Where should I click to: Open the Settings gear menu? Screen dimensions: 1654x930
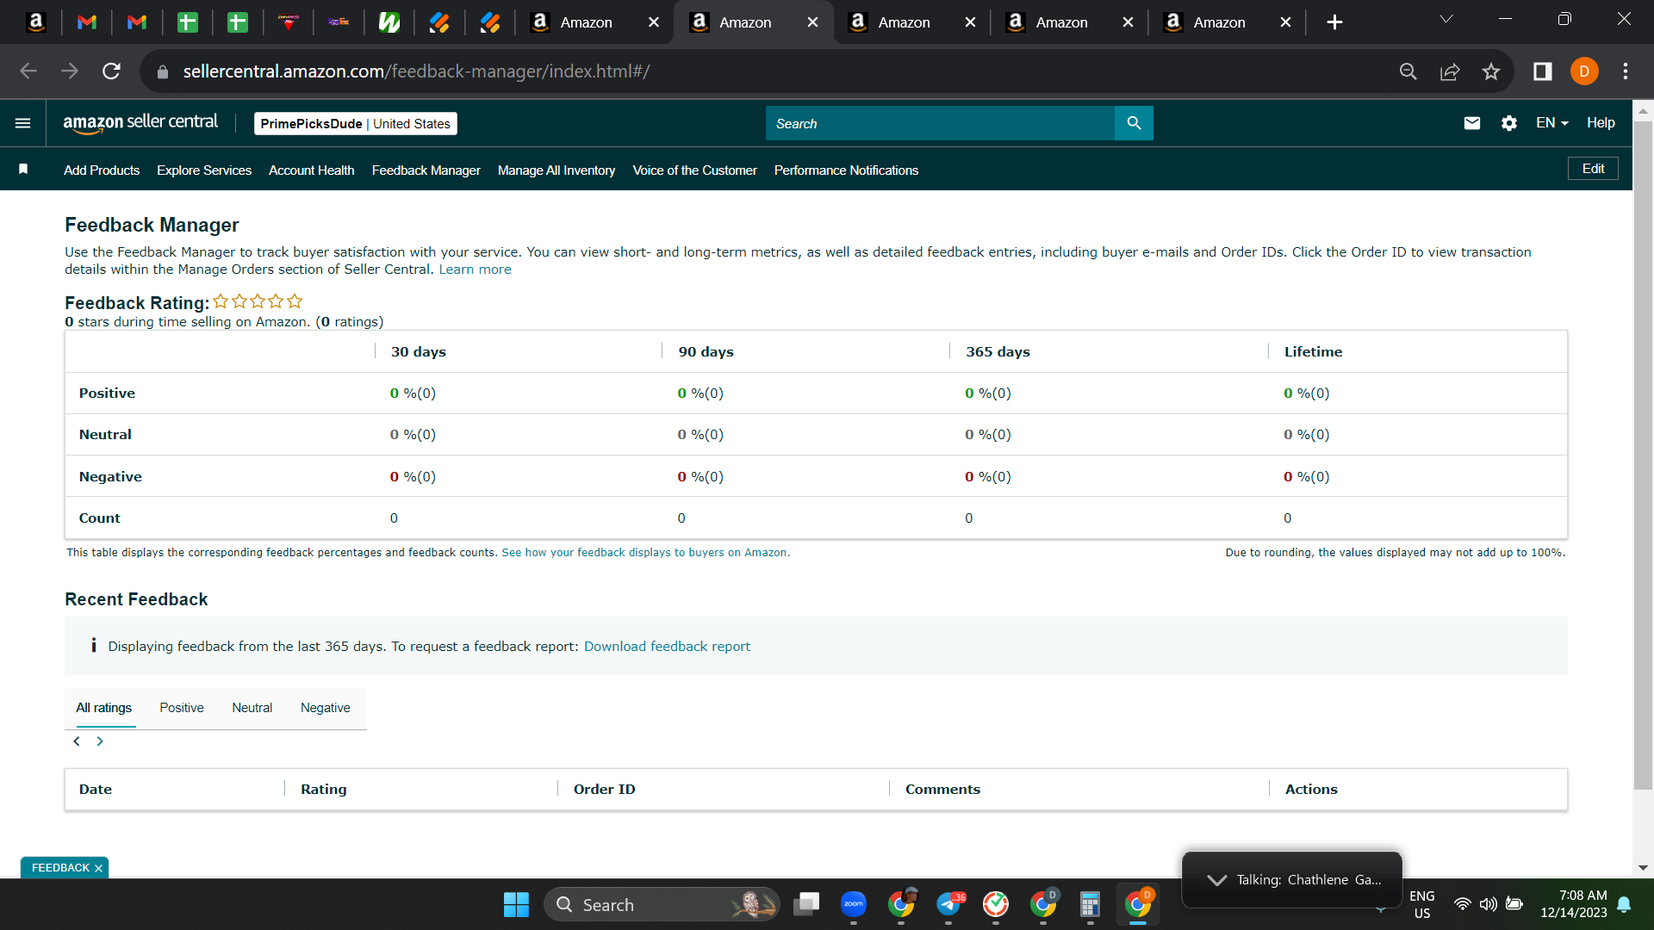point(1509,123)
